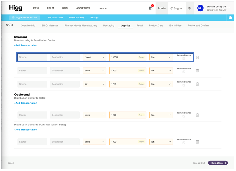This screenshot has height=171, width=236.
Task: Click the 1750 distance field
Action: tap(128, 84)
